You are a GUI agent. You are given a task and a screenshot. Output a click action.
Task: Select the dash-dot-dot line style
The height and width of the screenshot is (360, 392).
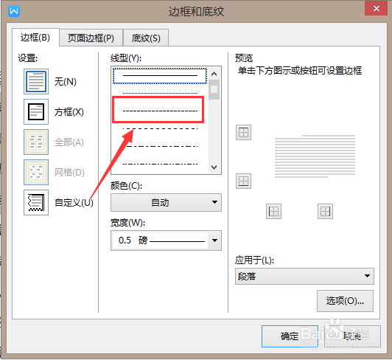click(160, 165)
